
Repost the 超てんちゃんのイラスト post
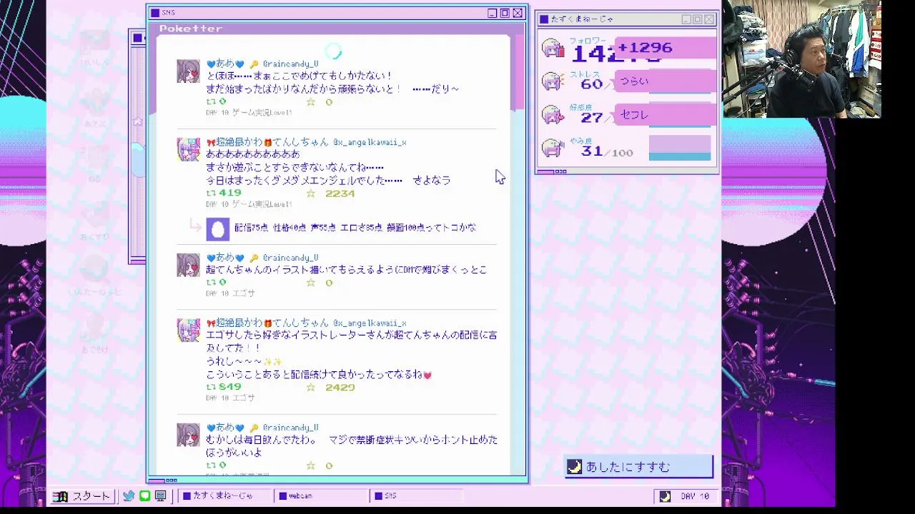coord(211,283)
